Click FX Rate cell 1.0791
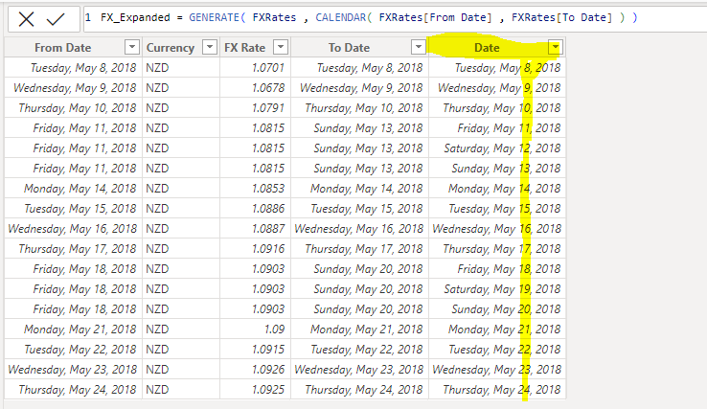707x409 pixels. click(x=255, y=108)
